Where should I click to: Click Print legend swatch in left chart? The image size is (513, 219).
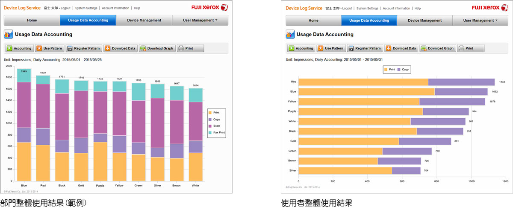(x=210, y=113)
